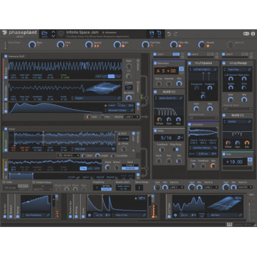This screenshot has width=257, height=257.
Task: Toggle the Vocal generator group enable
Action: 6,128
